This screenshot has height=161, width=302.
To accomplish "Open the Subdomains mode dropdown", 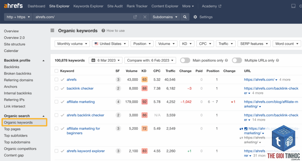I will click(x=165, y=17).
